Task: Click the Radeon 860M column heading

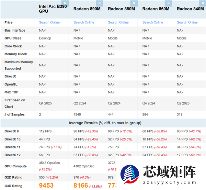Action: pos(156,9)
